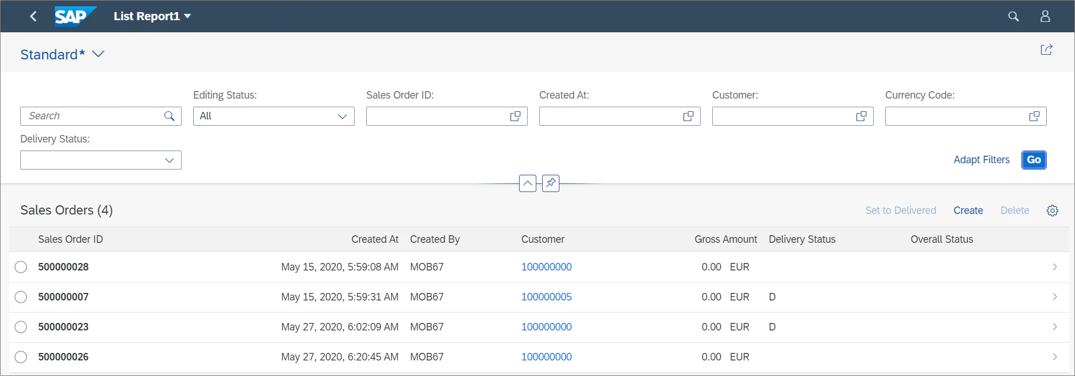Image resolution: width=1075 pixels, height=376 pixels.
Task: Open customer link 100000005
Action: [x=547, y=297]
